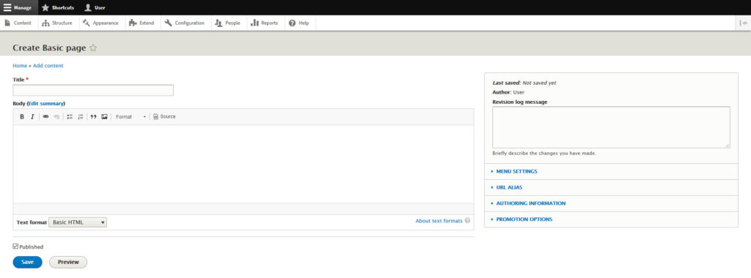Add page to shortcuts with star icon
Image resolution: width=751 pixels, height=278 pixels.
[x=93, y=48]
